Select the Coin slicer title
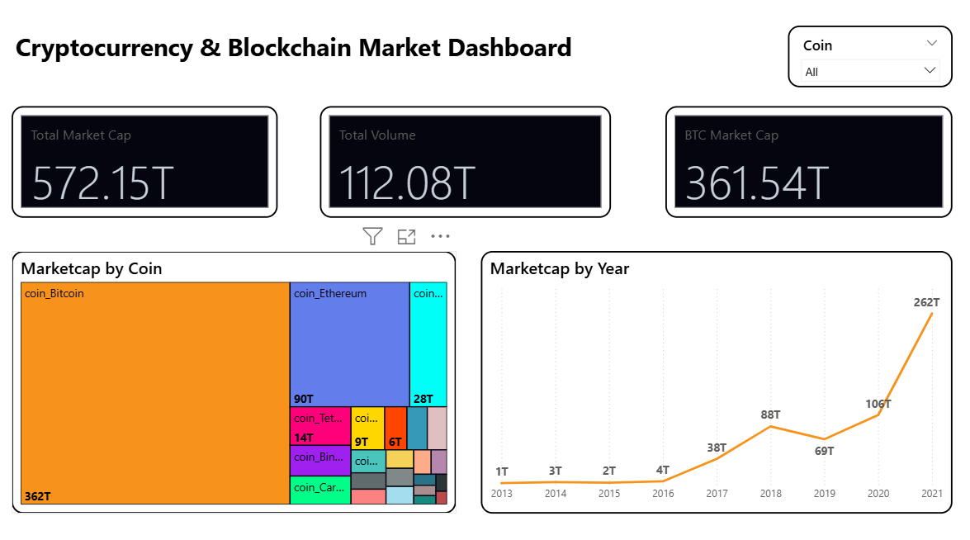Image resolution: width=970 pixels, height=540 pixels. (817, 45)
